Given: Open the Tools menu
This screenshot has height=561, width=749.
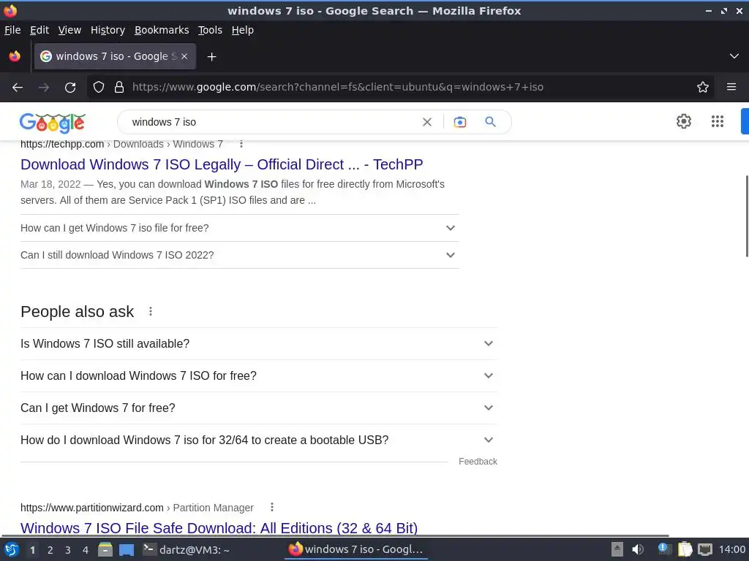Looking at the screenshot, I should coord(210,30).
